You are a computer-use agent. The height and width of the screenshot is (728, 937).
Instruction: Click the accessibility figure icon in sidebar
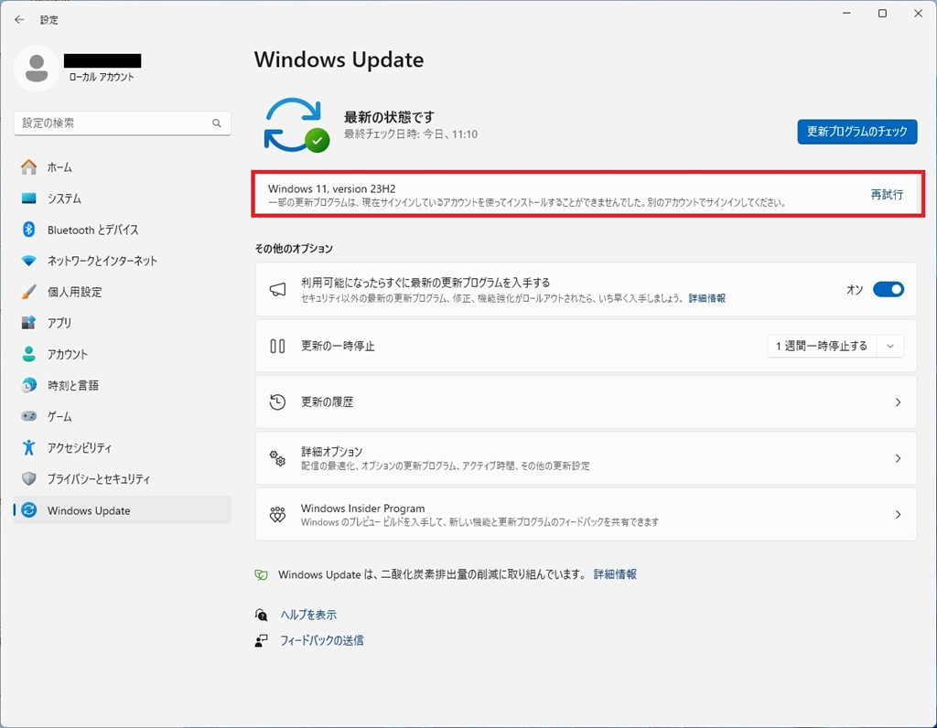[x=28, y=447]
